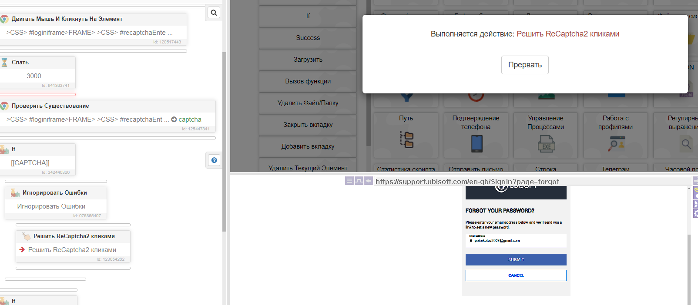Select the Вызов функции action
The image size is (698, 305).
pos(308,81)
